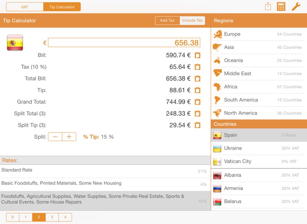Select the Europe region map icon
307x224 pixels.
(217, 34)
